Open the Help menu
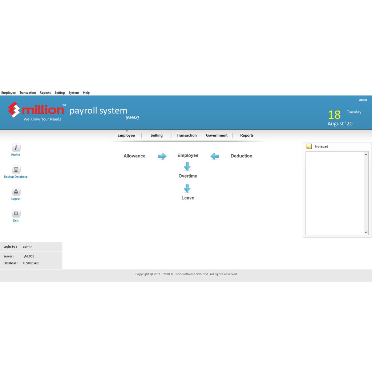The width and height of the screenshot is (372, 372). click(x=86, y=93)
